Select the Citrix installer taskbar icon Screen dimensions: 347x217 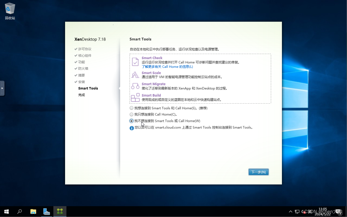point(60,212)
